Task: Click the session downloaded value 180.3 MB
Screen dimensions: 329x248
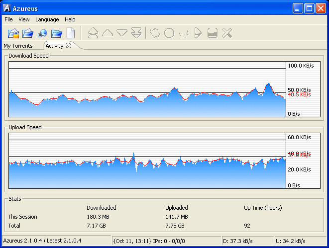Action: [x=98, y=217]
